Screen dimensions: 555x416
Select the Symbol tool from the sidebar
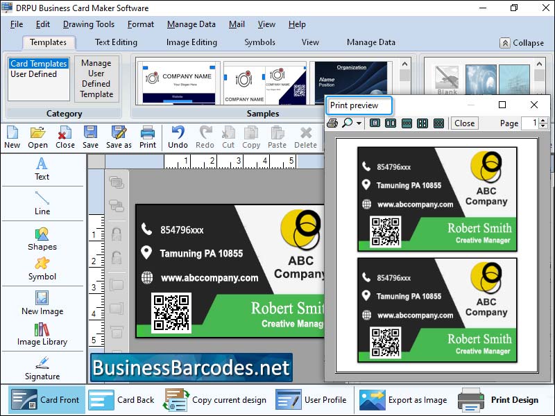pyautogui.click(x=42, y=271)
